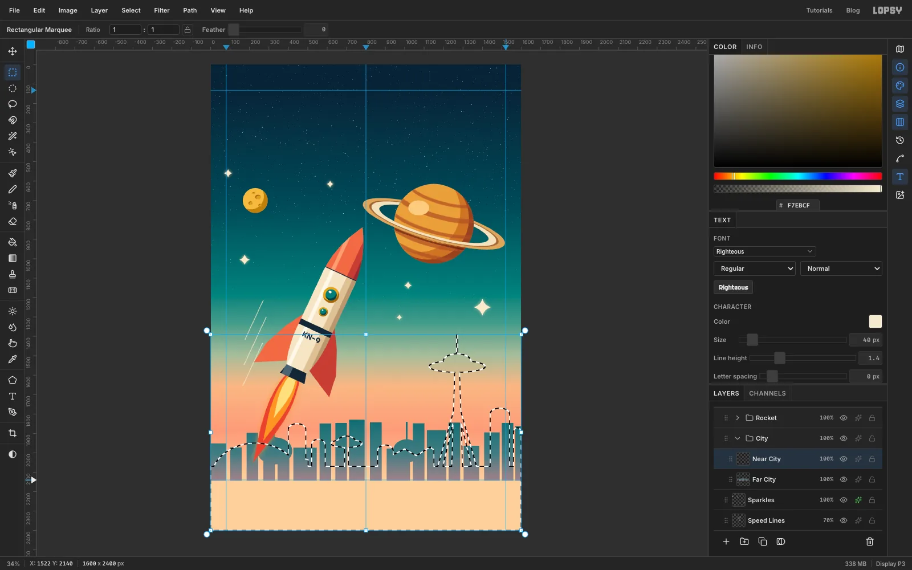
Task: Open the Normal dropdown in Text panel
Action: tap(841, 268)
